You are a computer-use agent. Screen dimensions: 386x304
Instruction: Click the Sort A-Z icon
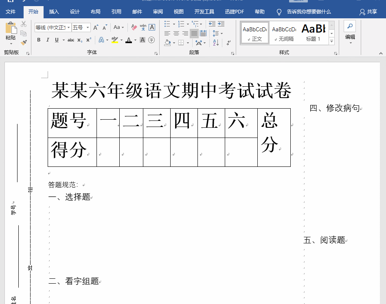216,42
